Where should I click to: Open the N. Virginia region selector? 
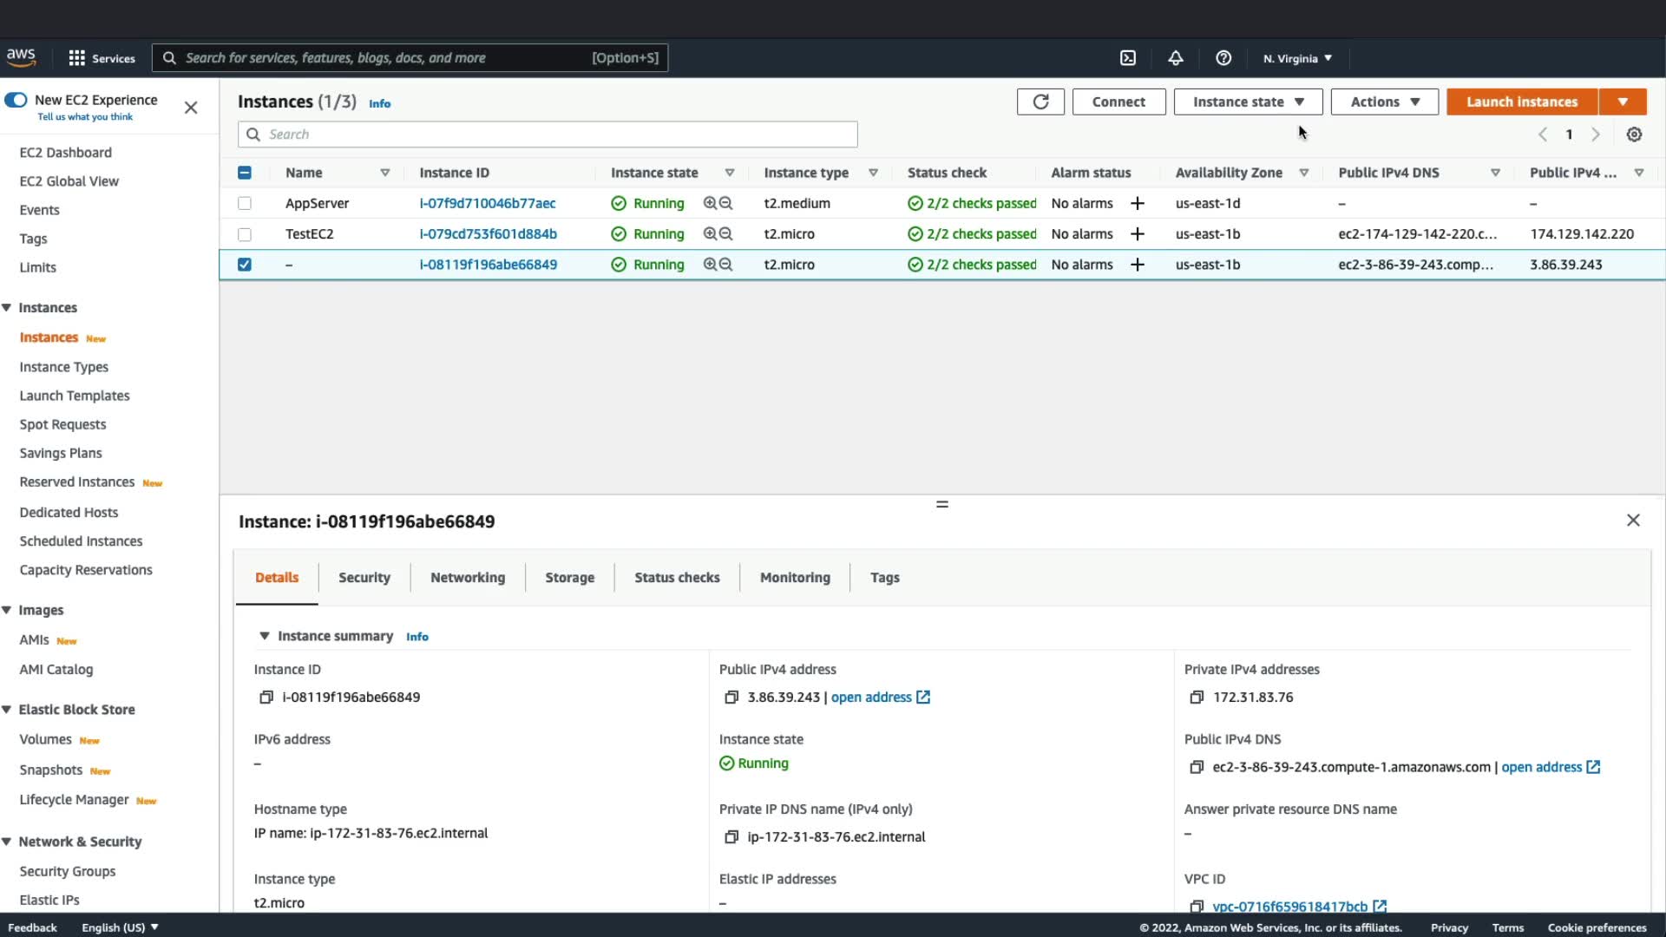[x=1297, y=58]
